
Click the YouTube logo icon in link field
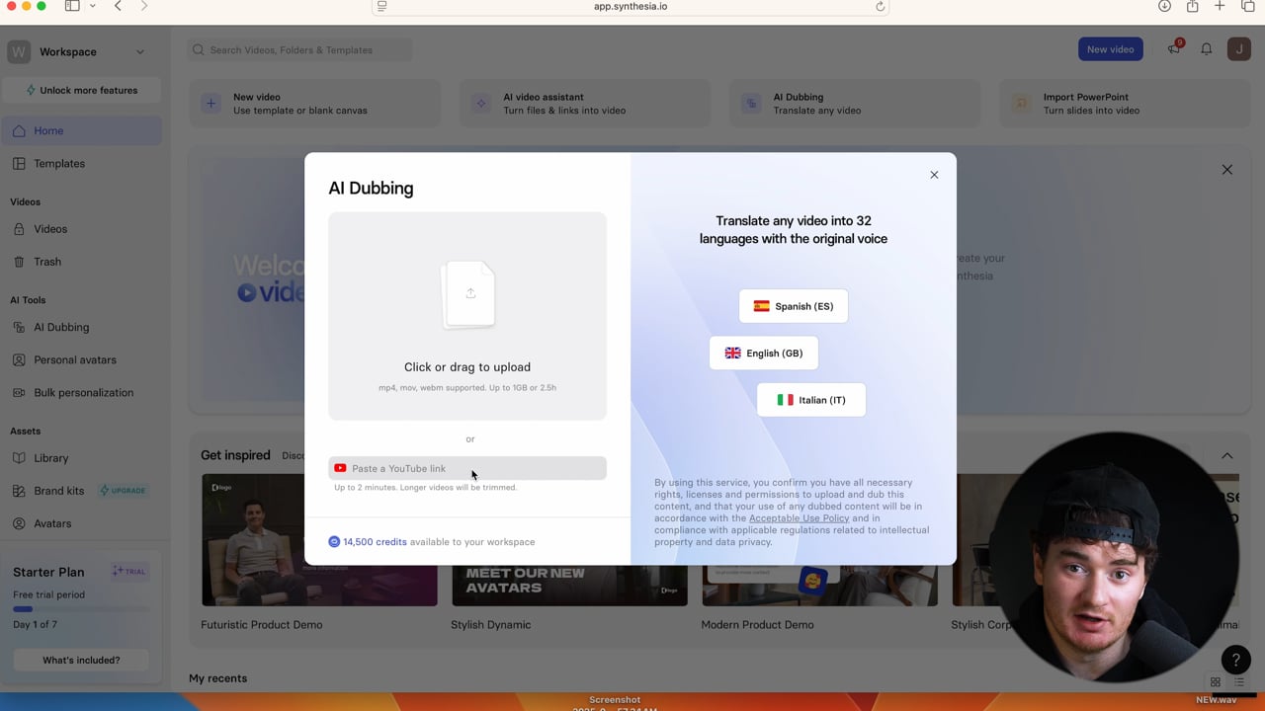[340, 468]
